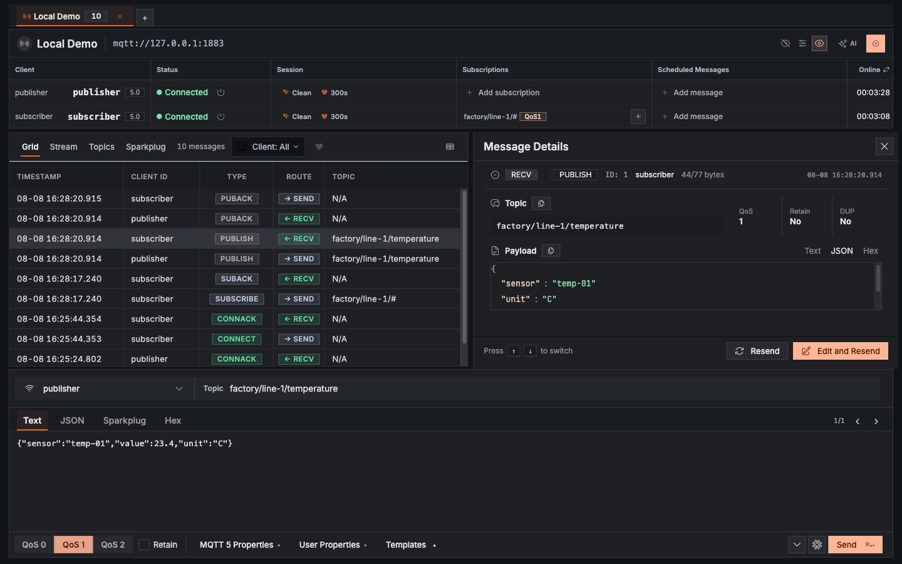Toggle the highlighted eye view icon
The height and width of the screenshot is (564, 902).
(819, 43)
